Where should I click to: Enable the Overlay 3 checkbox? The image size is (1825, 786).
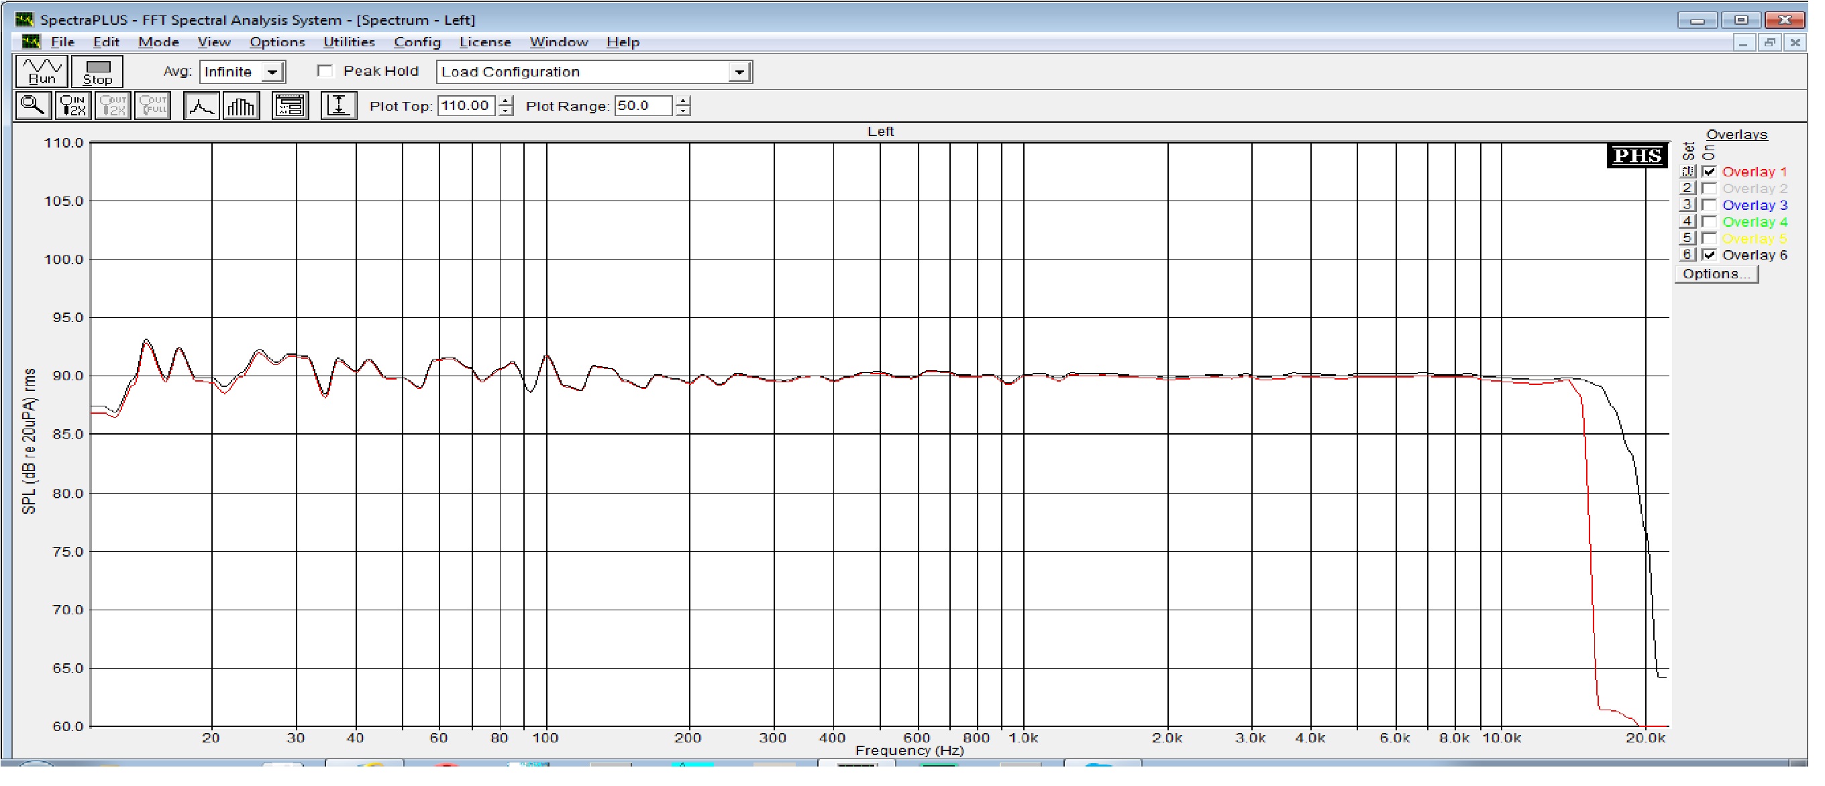(1710, 205)
